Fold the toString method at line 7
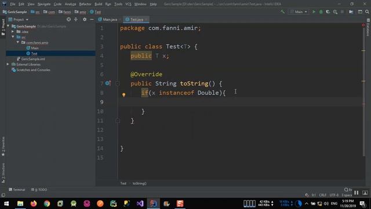The image size is (371, 209). pos(118,84)
